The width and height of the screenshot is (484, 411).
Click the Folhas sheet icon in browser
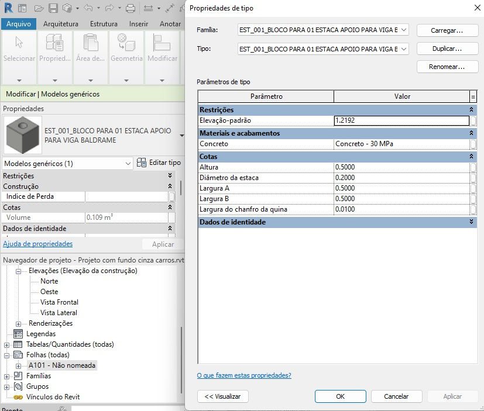[x=18, y=355]
